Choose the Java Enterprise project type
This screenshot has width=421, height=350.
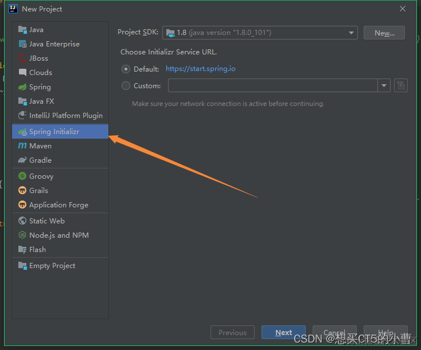[60, 44]
